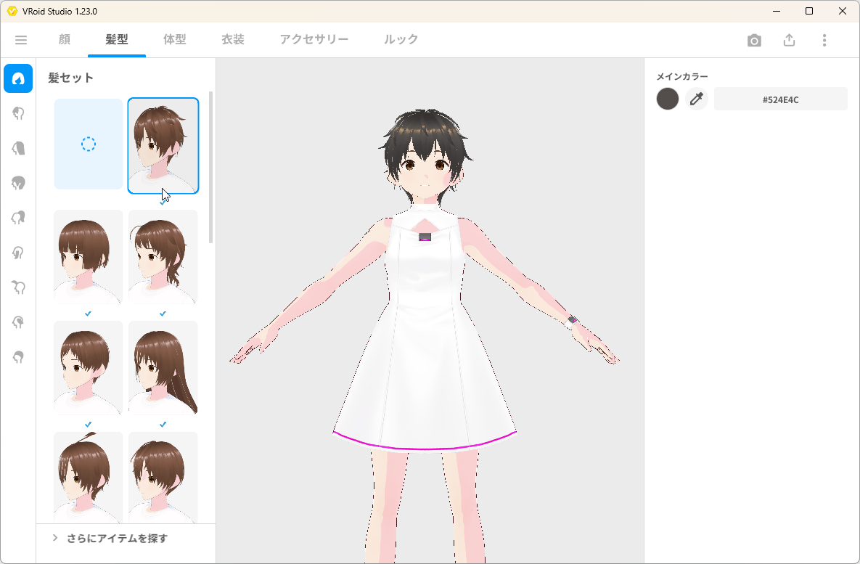The height and width of the screenshot is (564, 860).
Task: Click the main color circle swatch
Action: tap(667, 99)
